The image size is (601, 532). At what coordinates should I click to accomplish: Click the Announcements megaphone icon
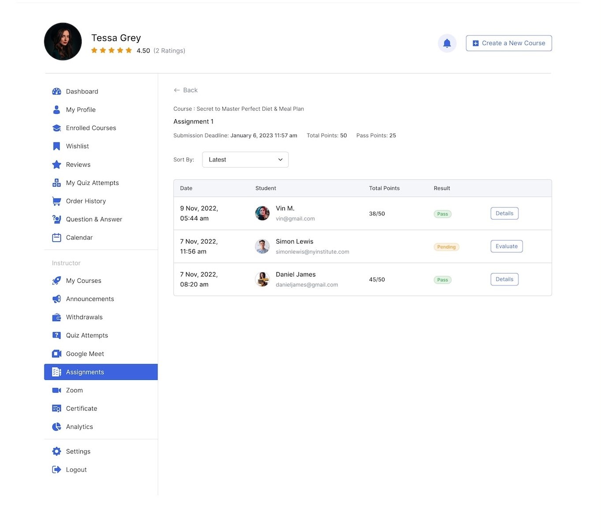(56, 299)
